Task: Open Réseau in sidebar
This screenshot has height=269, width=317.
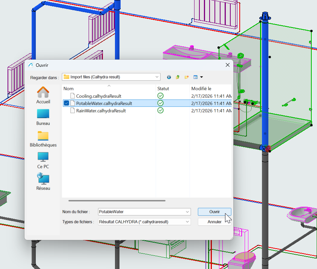Action: (43, 182)
